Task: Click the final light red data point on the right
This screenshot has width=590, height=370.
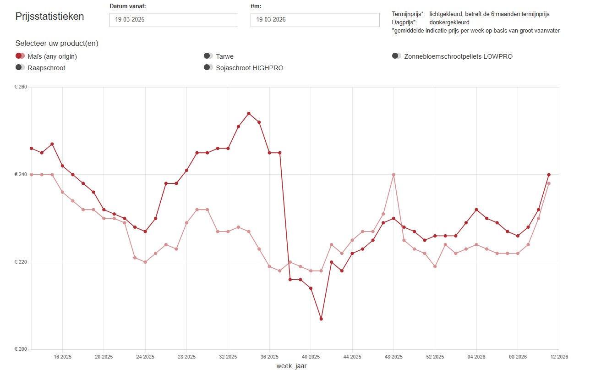Action: pos(549,183)
